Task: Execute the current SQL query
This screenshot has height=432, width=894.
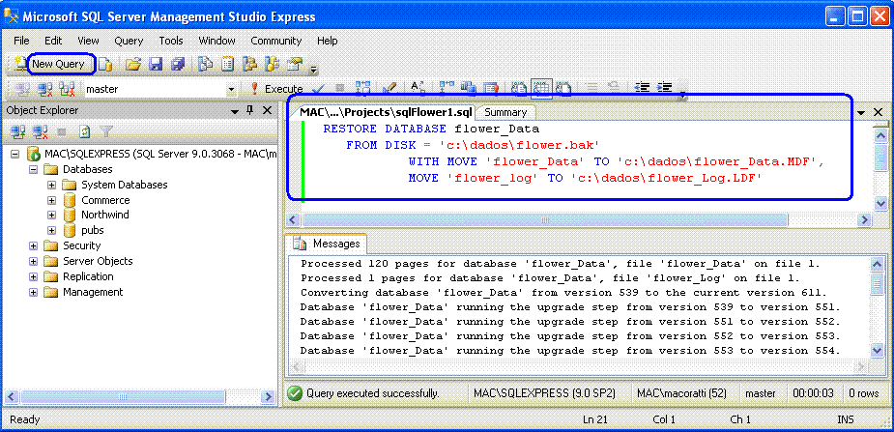Action: pos(276,89)
